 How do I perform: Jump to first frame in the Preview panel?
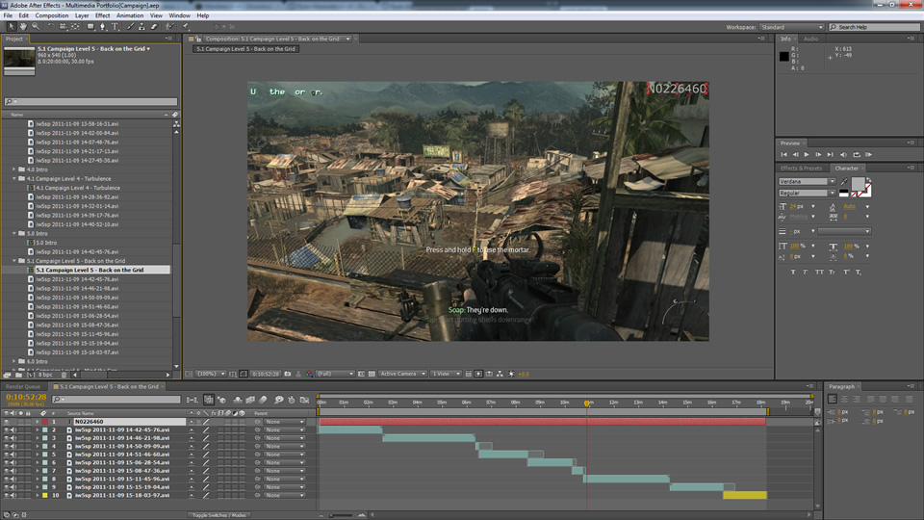[784, 154]
